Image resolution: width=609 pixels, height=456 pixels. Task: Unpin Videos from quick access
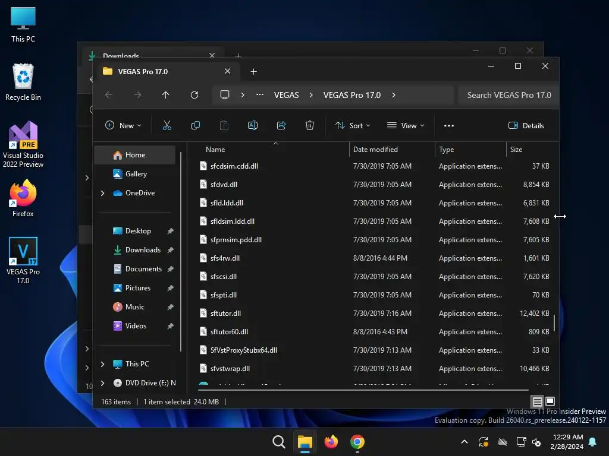point(170,326)
